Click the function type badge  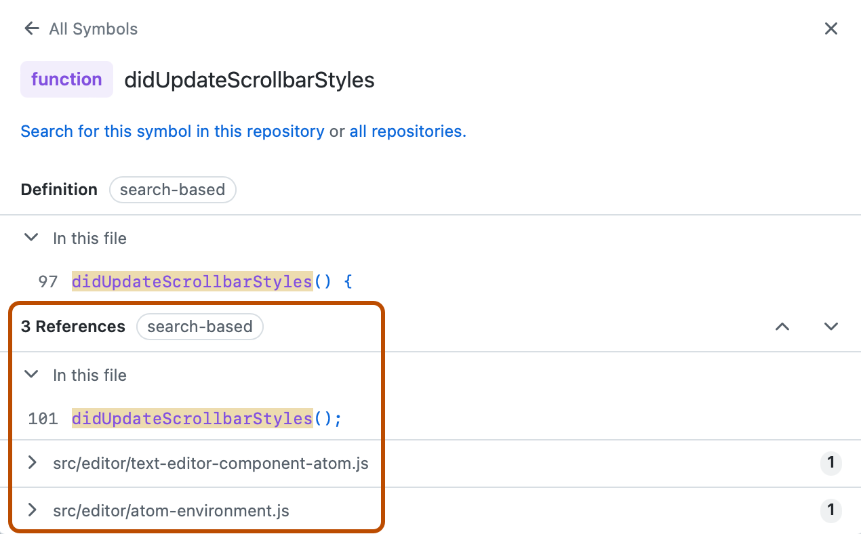[x=66, y=79]
